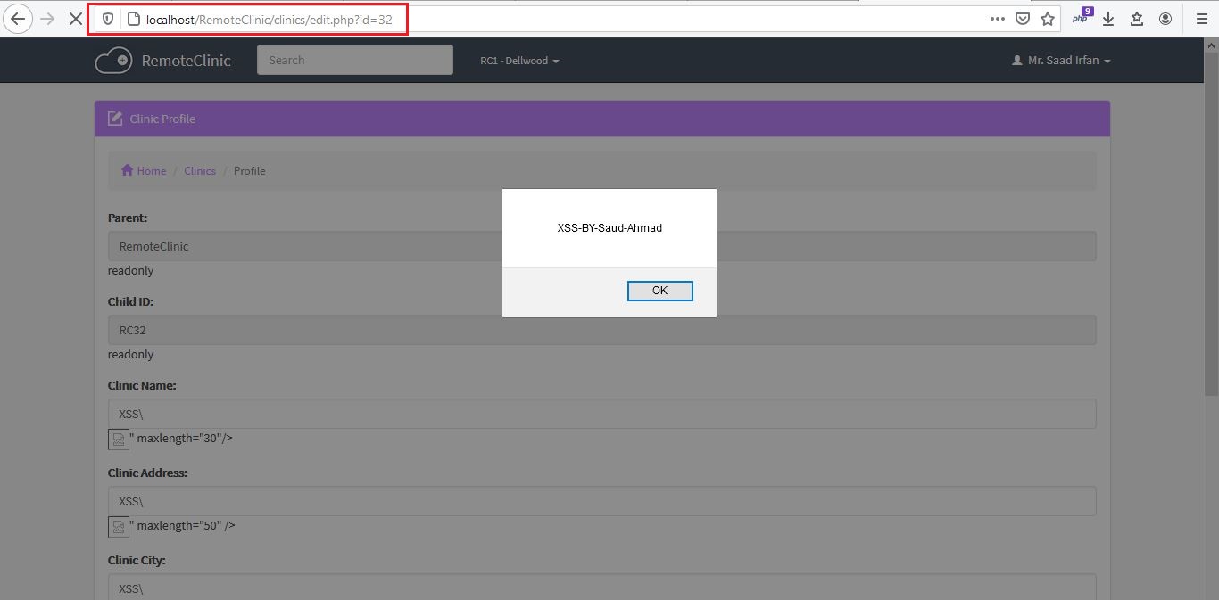Click the " maxlength="50" /> leaked text
Image resolution: width=1219 pixels, height=600 pixels.
[x=182, y=526]
